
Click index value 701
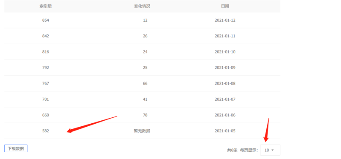click(46, 99)
